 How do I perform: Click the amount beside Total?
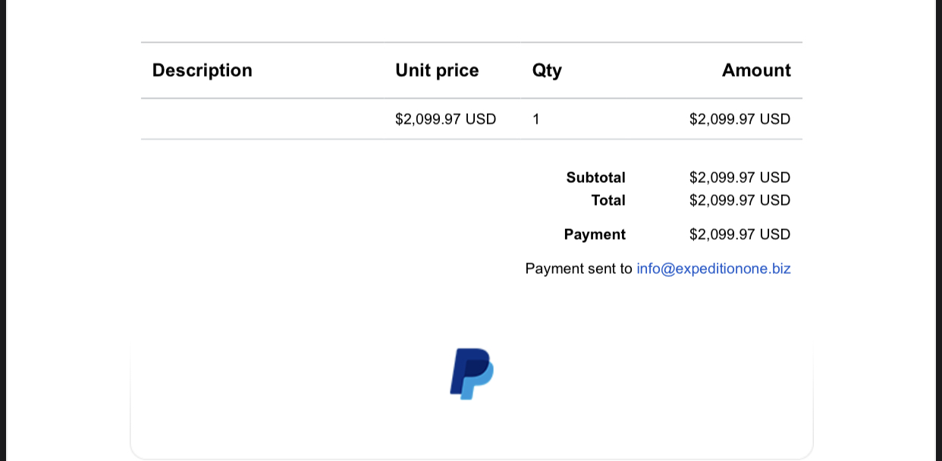(740, 200)
